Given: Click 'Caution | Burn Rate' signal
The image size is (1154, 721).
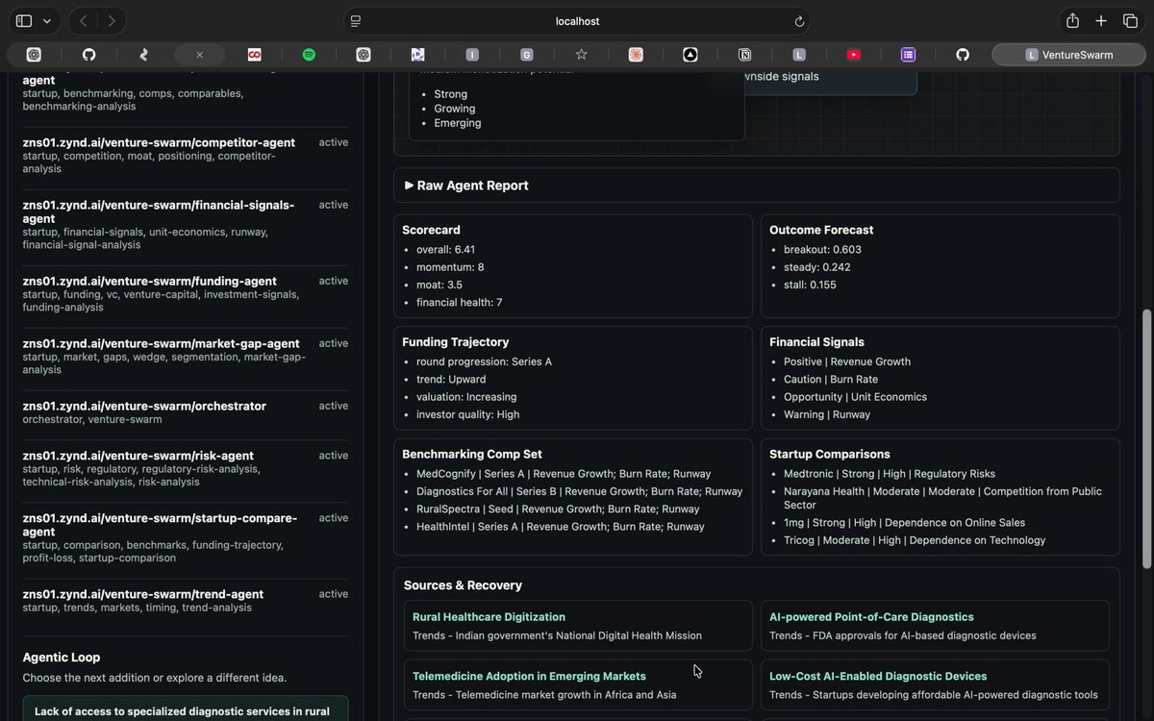Looking at the screenshot, I should pyautogui.click(x=830, y=379).
